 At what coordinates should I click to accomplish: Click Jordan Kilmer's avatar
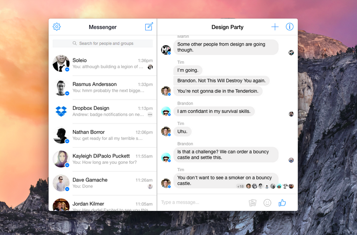[x=61, y=205]
